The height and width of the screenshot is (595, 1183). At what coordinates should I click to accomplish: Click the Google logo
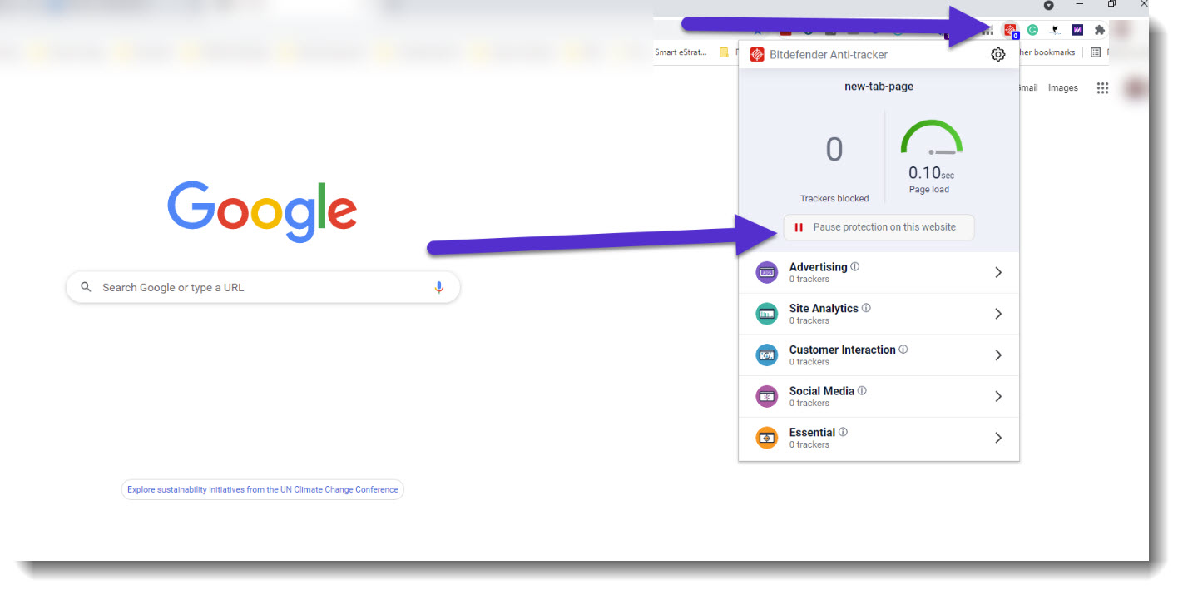pyautogui.click(x=262, y=211)
